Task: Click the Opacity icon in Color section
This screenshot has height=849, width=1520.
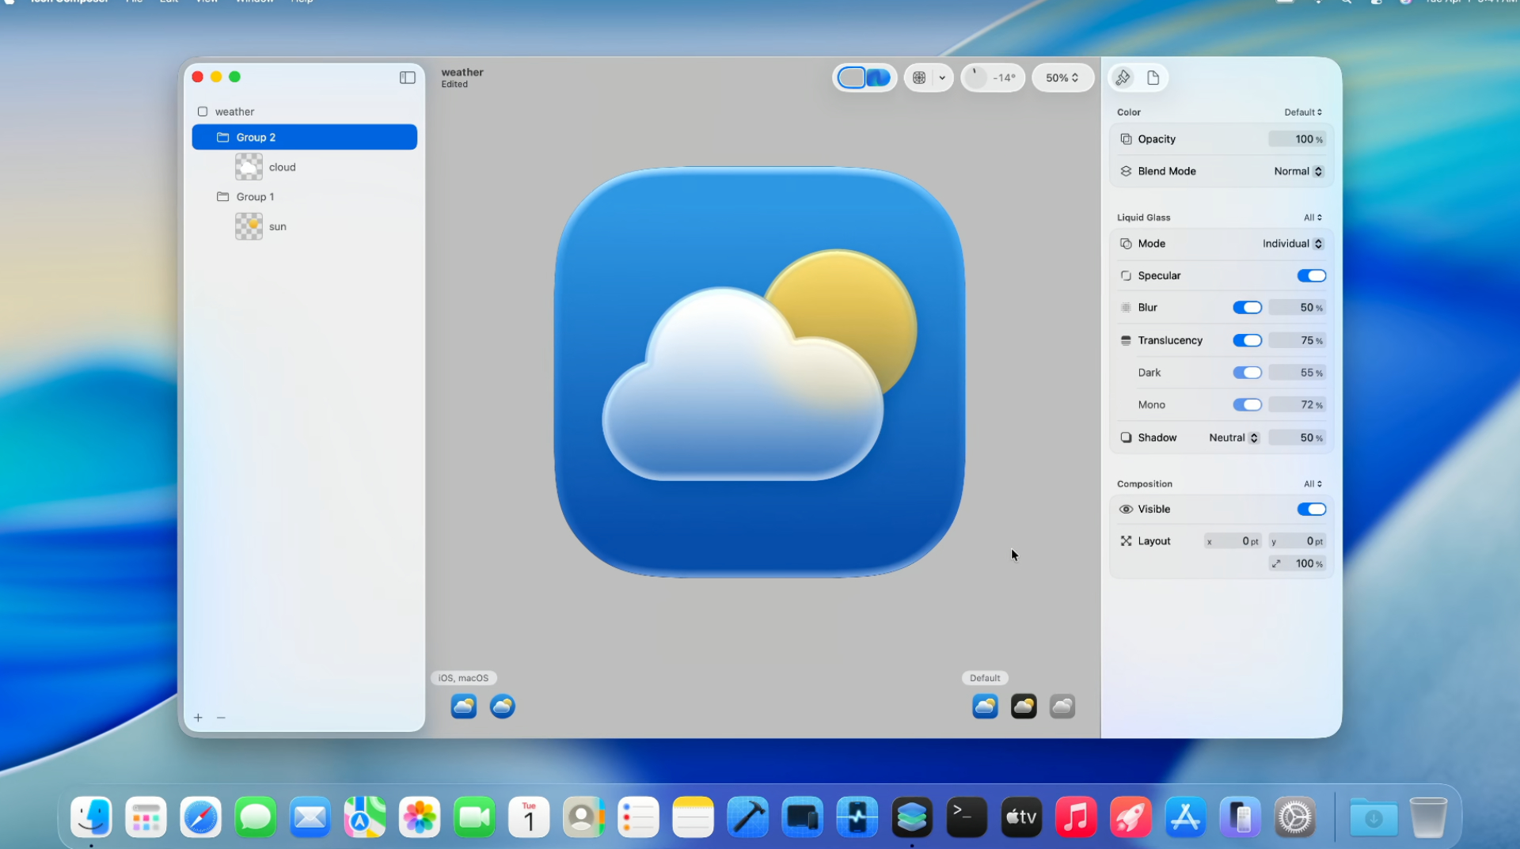Action: pos(1126,139)
